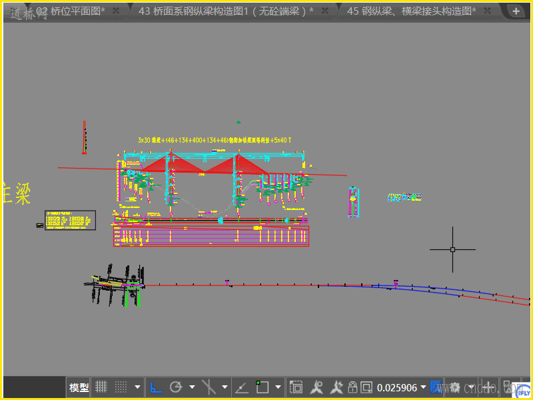Toggle the drawing grid display icon
This screenshot has width=533, height=400.
[x=101, y=387]
